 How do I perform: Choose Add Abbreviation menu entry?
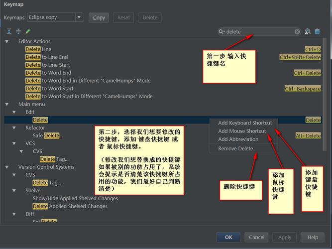[238, 139]
